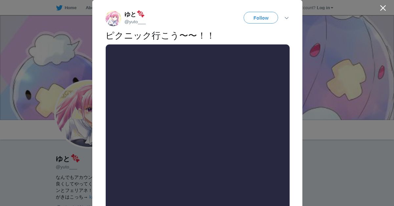Open the dark media image in the tweet

tap(198, 125)
